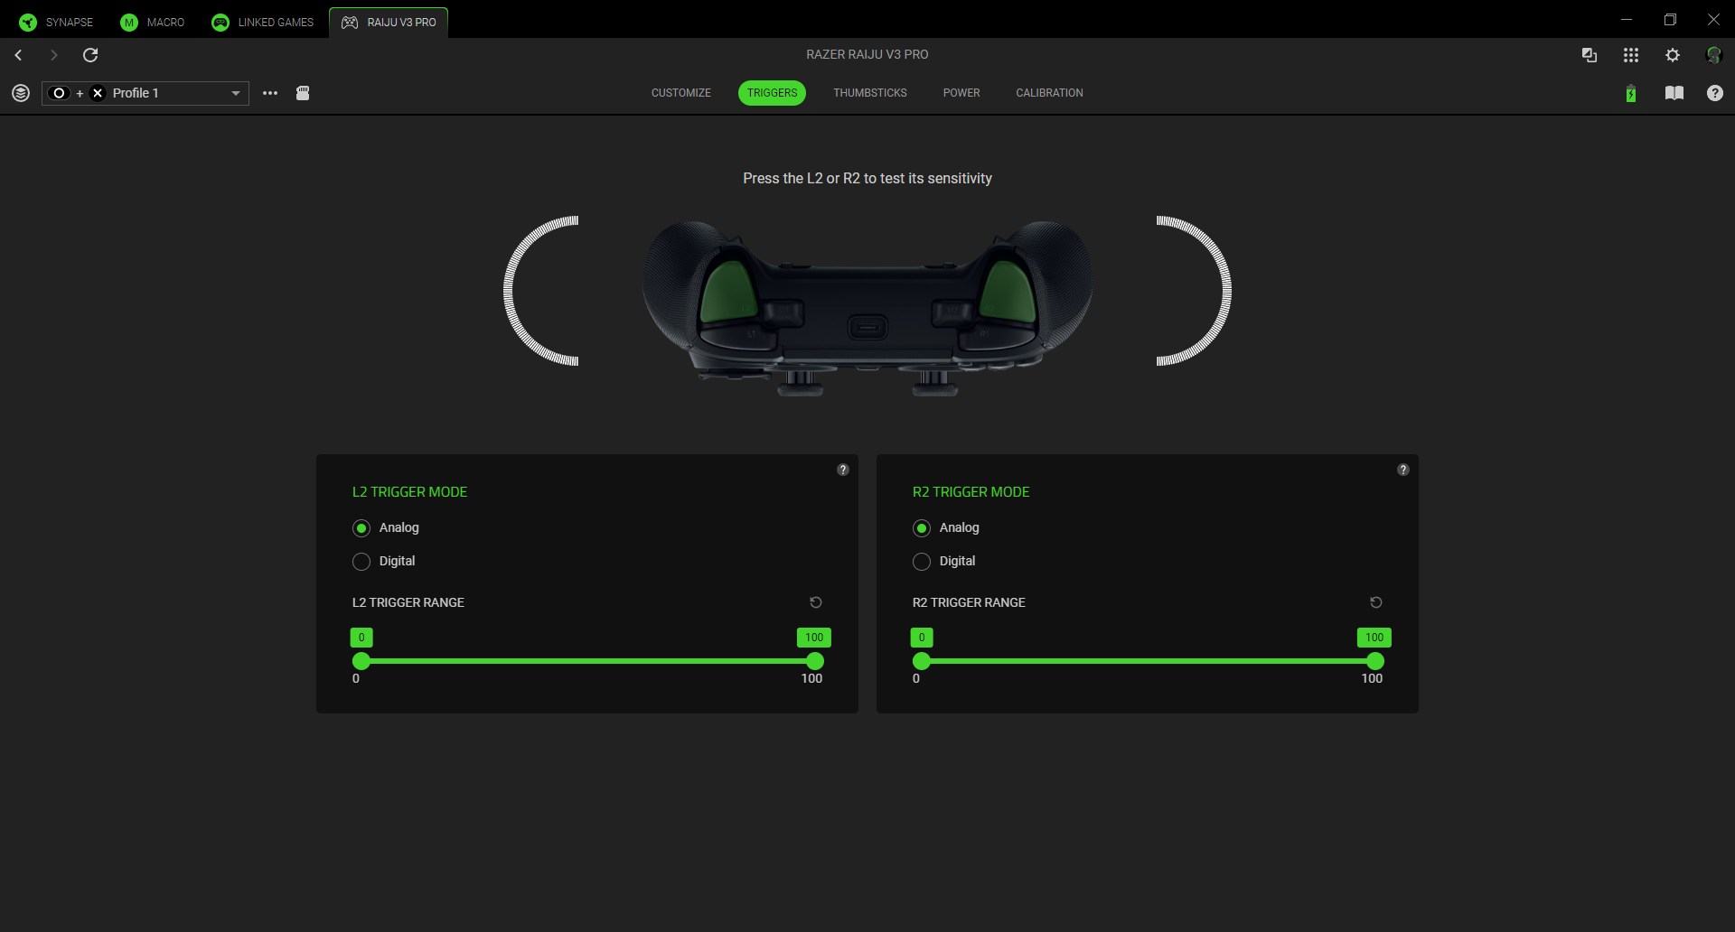Open the apps grid launcher icon
The image size is (1735, 932).
[x=1630, y=55]
